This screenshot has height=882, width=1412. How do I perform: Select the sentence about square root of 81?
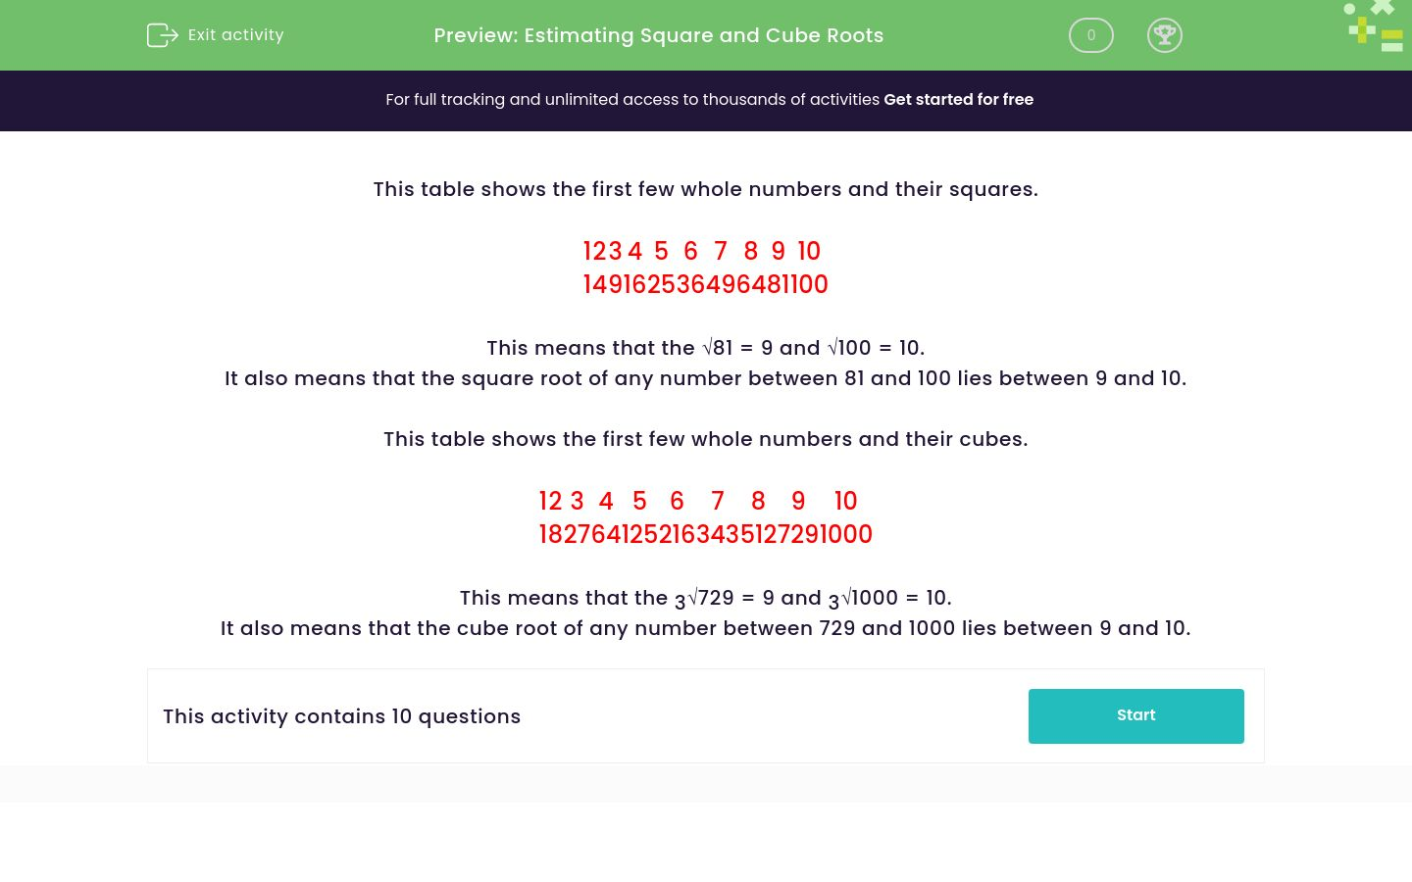click(705, 348)
